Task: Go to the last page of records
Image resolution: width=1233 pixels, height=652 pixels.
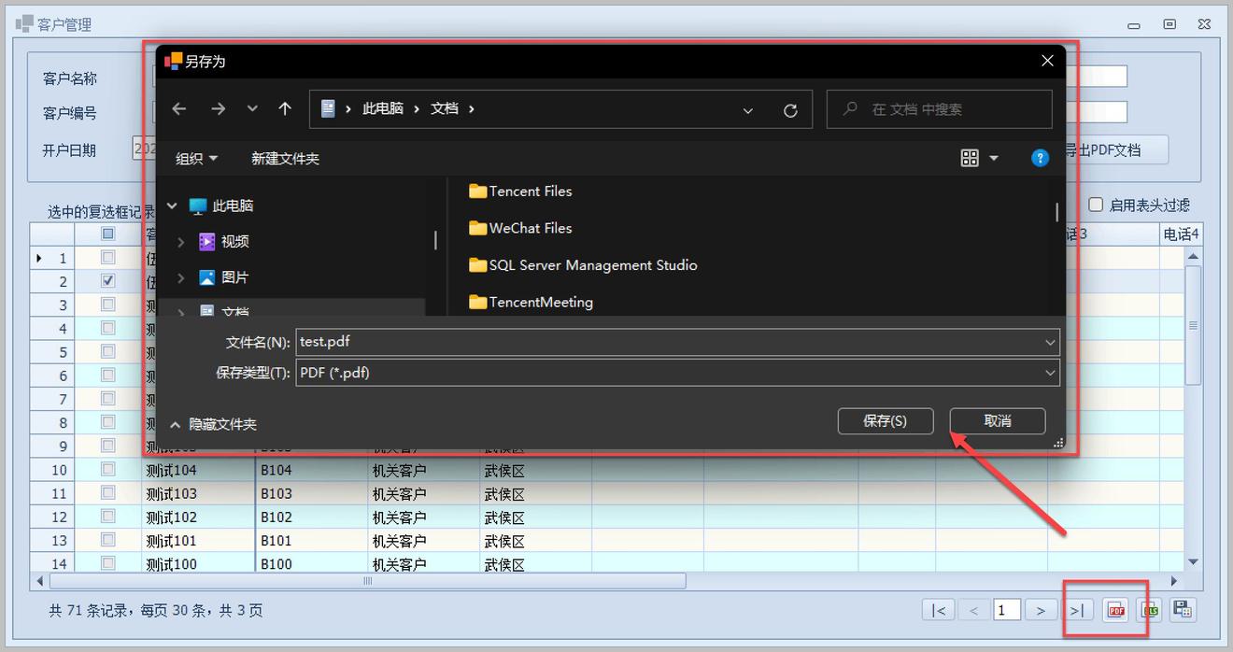Action: (1076, 610)
